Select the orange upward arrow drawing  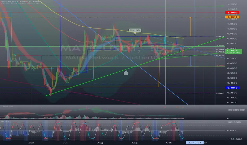pos(190,27)
